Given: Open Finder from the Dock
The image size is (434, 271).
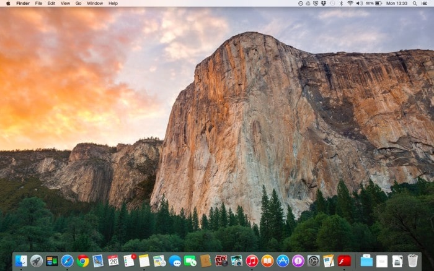Looking at the screenshot, I should (21, 260).
